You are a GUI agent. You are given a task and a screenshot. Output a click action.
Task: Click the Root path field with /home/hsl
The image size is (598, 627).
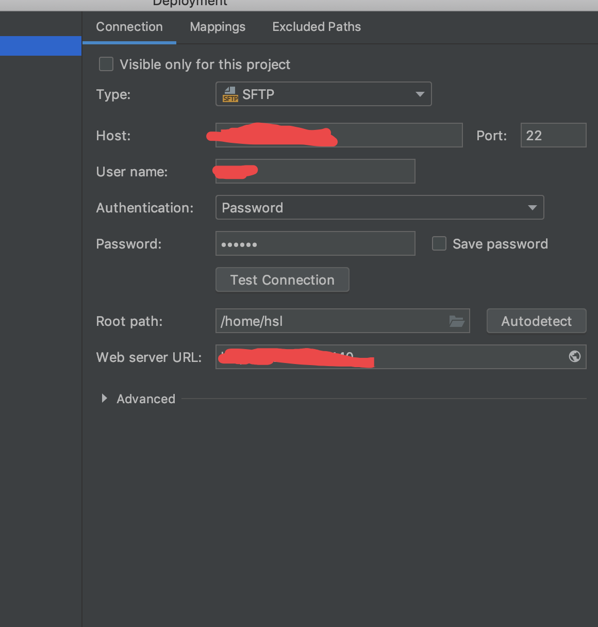point(330,321)
